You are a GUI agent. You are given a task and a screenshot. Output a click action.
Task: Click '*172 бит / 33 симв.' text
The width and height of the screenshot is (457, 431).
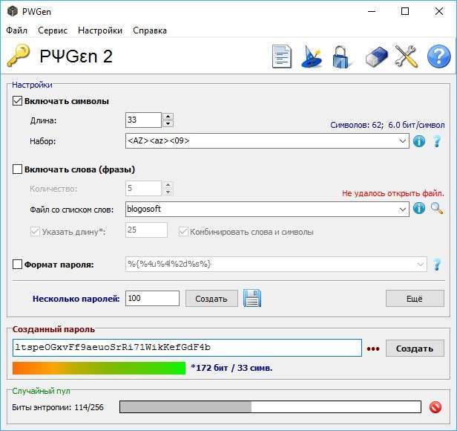[x=231, y=368]
